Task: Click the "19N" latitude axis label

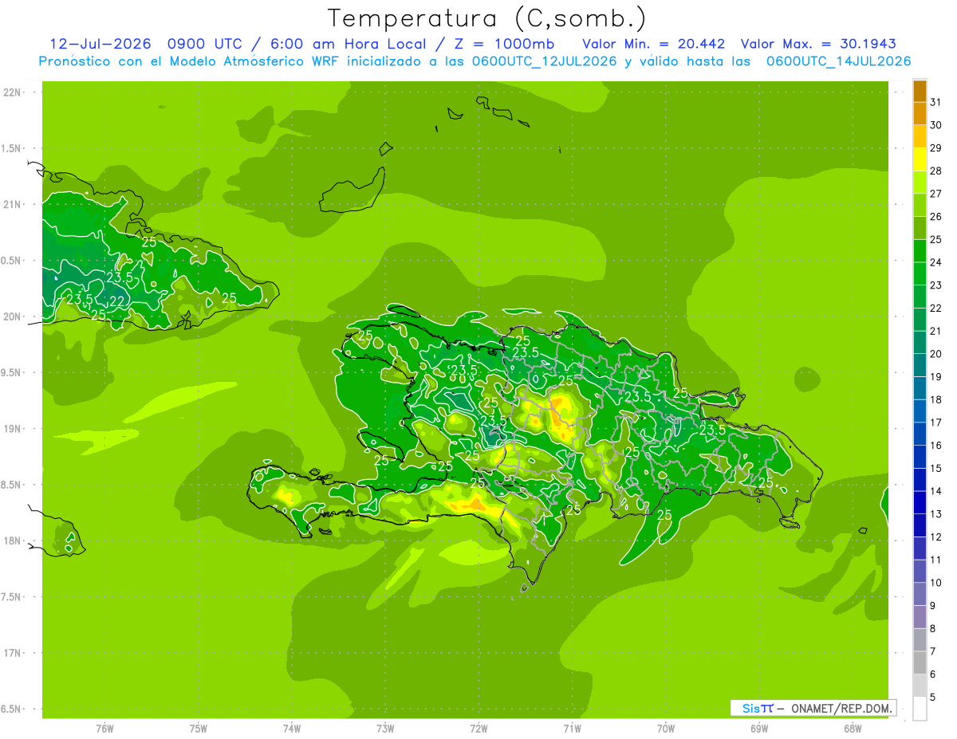Action: tap(13, 429)
